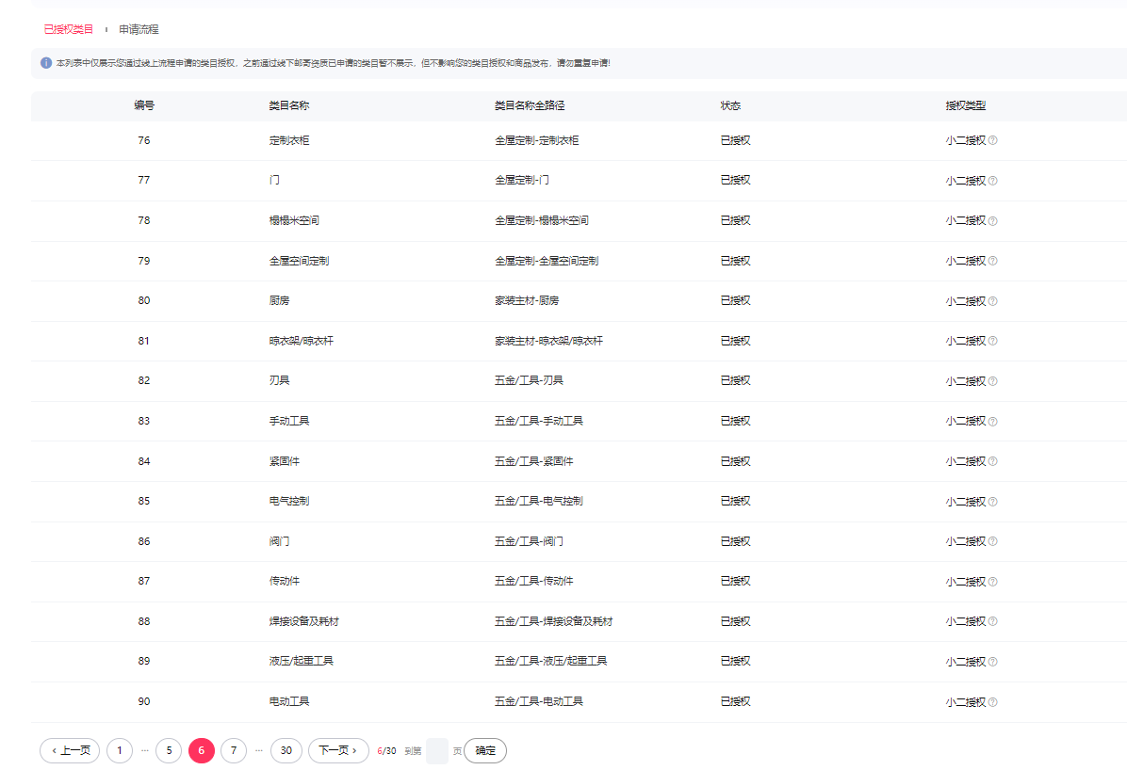Go to previous page with 上一页

click(70, 750)
